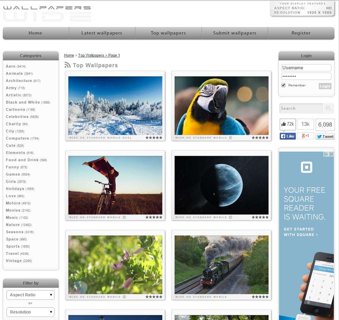Click the Register link in the navigation
Screen dimensions: 339x320
tap(301, 33)
